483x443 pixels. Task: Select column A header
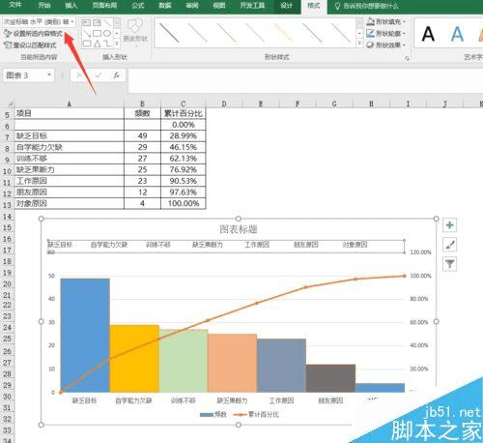(x=69, y=103)
